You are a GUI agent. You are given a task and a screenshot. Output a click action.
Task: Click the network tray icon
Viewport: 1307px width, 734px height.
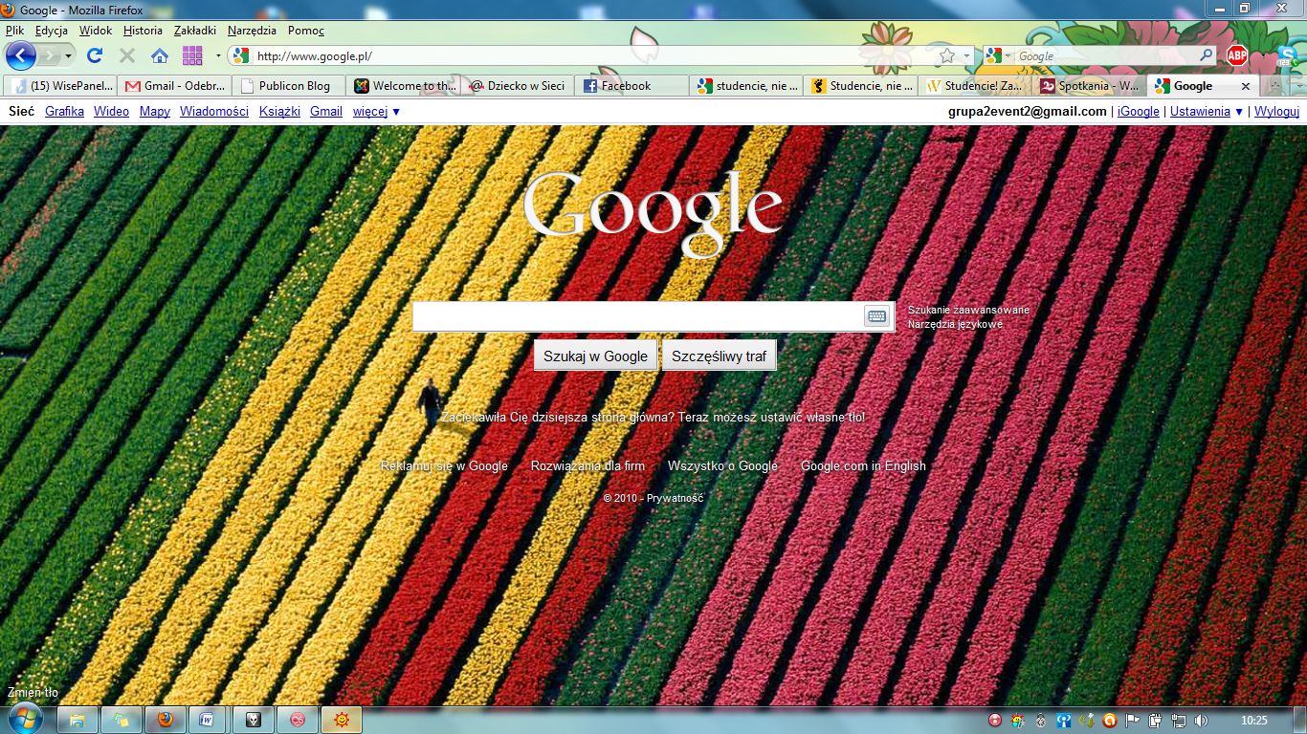tap(1179, 721)
